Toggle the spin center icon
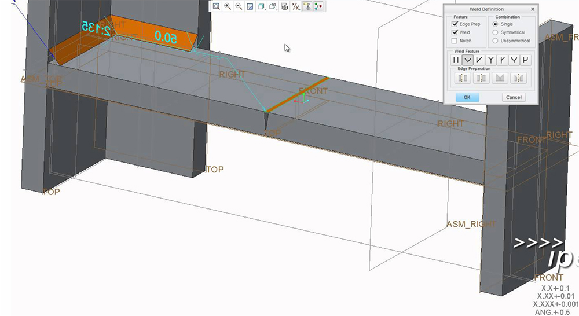 (x=318, y=6)
